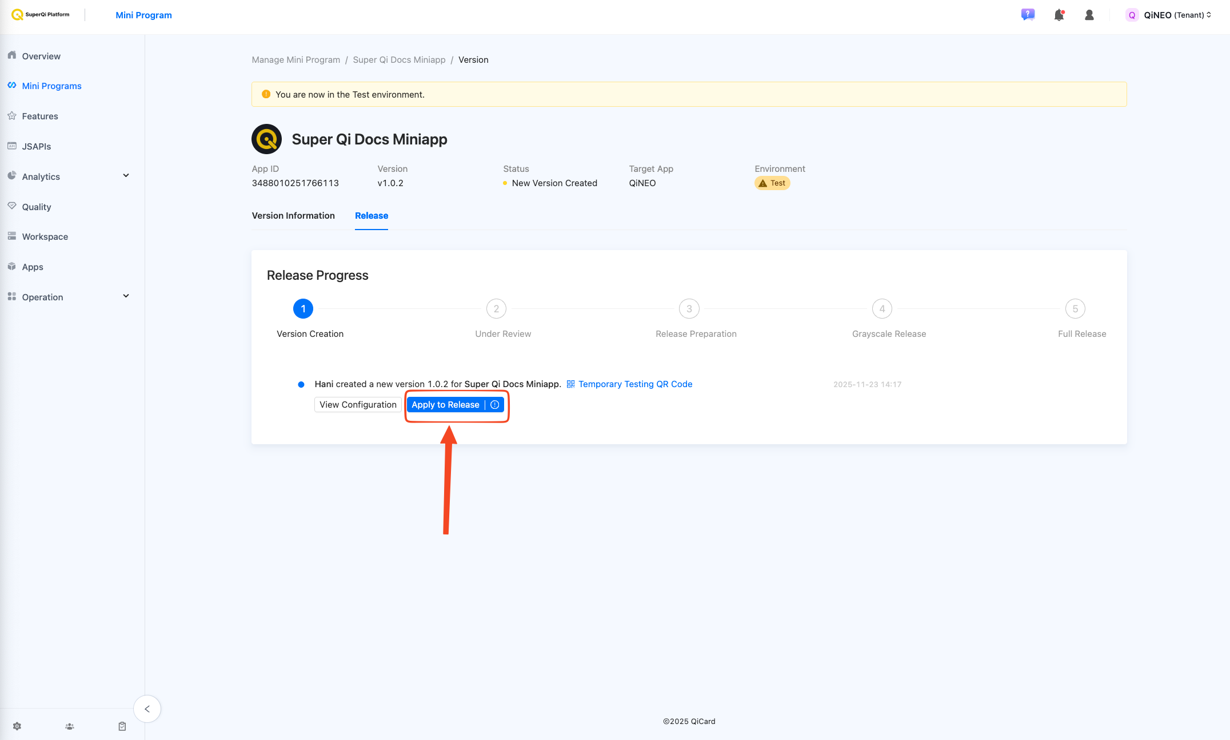
Task: Click the Target App value QiNEO
Action: pos(642,183)
